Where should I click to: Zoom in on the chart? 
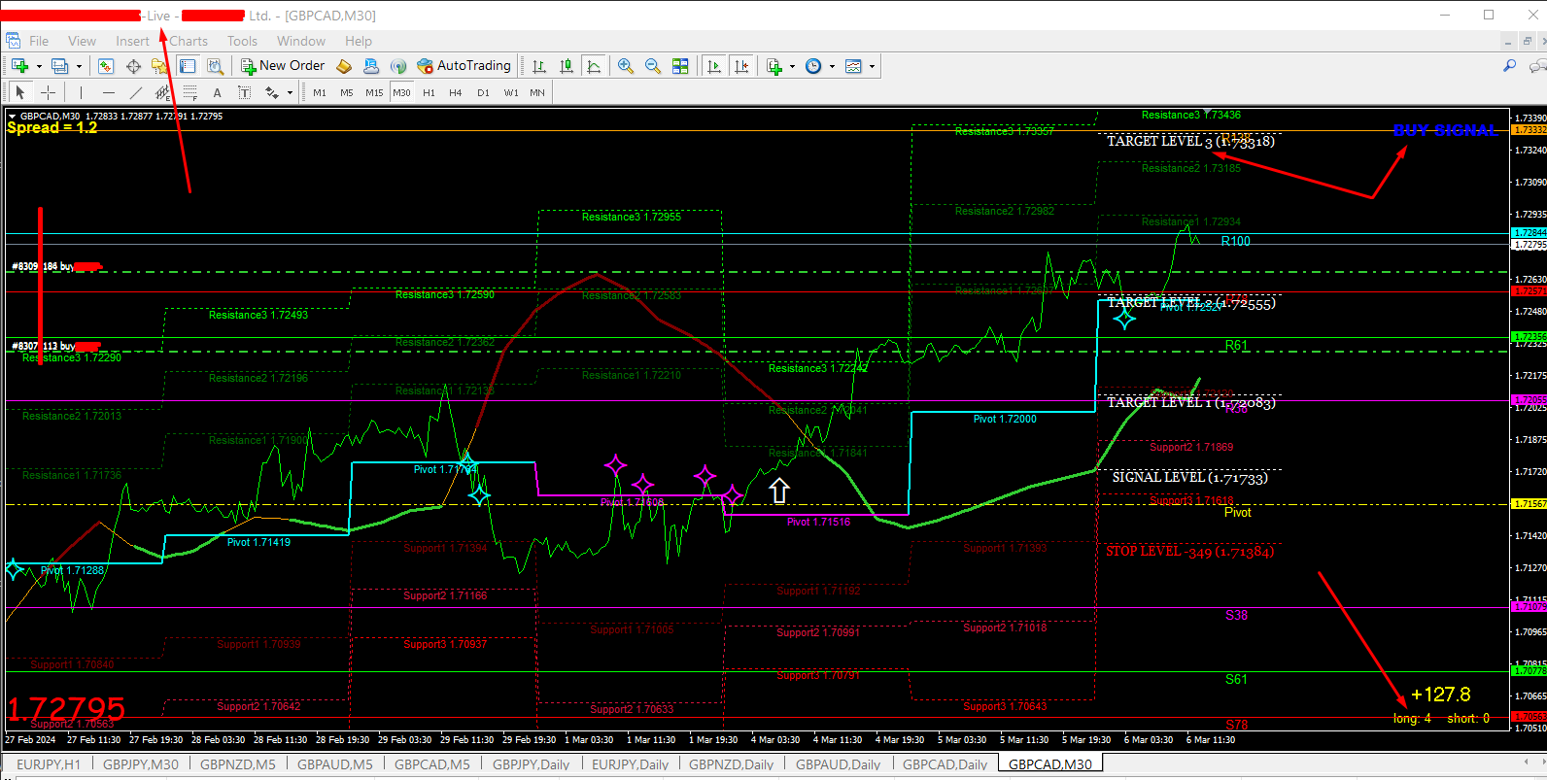point(626,66)
